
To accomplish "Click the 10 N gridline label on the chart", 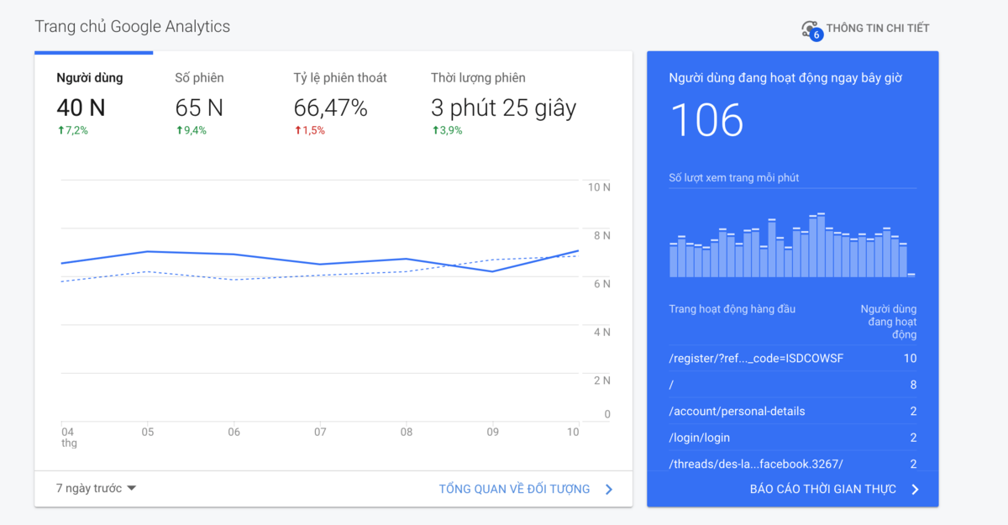I will click(x=599, y=187).
